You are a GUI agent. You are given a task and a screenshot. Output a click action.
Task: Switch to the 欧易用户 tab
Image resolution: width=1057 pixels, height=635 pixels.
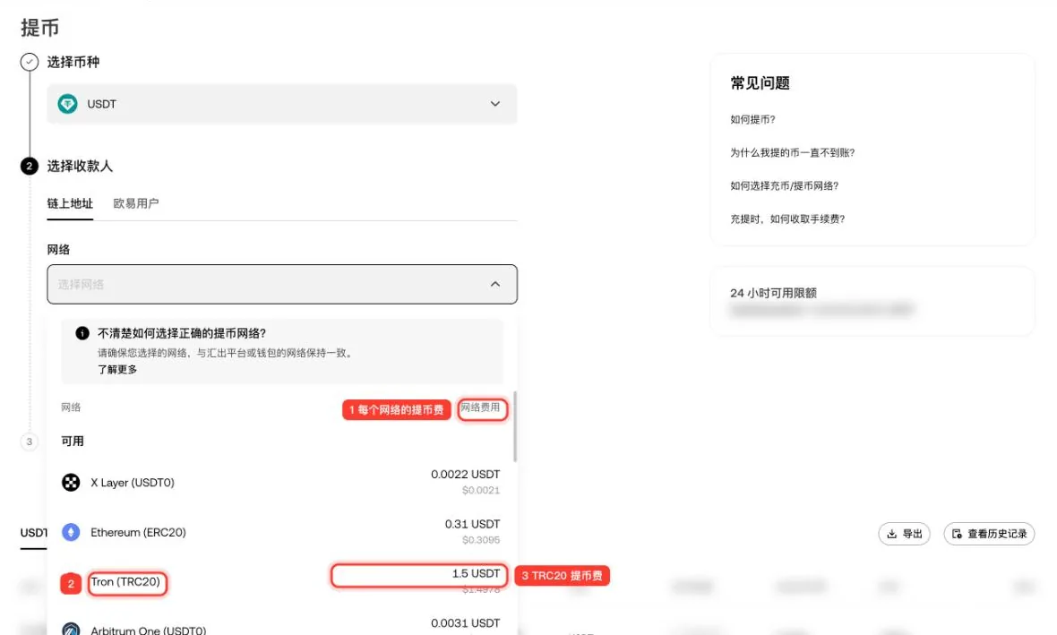(136, 203)
